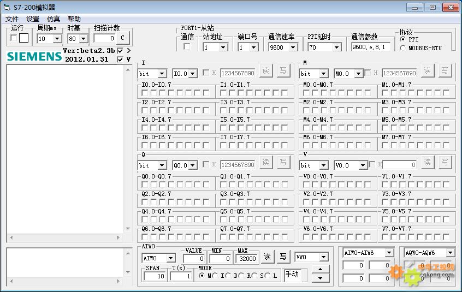462x292 pixels.
Task: Select the S mode radio button
Action: tap(254, 276)
